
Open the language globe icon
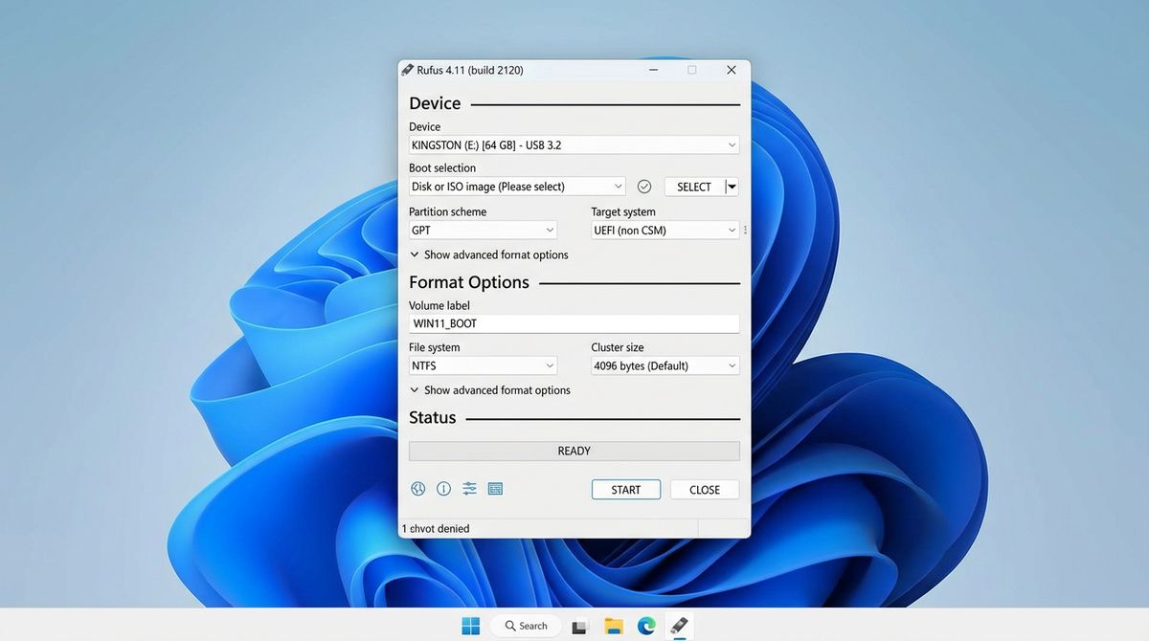click(417, 489)
